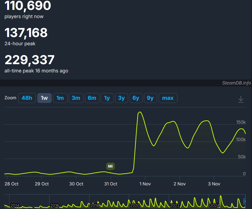The width and height of the screenshot is (252, 209).
Task: Zoom the chart to 9y
Action: 150,98
